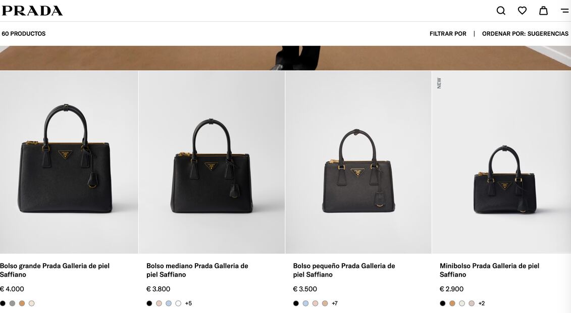Show +7 more colors for Bolso pequeño
The width and height of the screenshot is (571, 313).
[335, 303]
